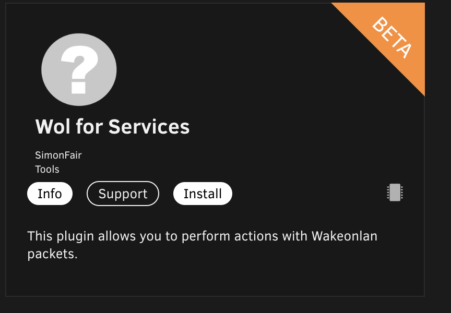Click the outlined Support pill button

pos(123,194)
